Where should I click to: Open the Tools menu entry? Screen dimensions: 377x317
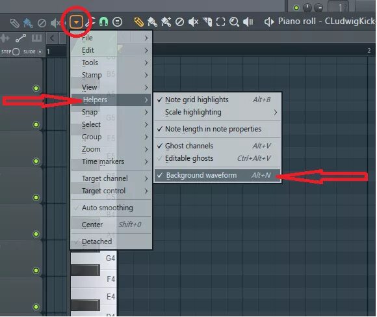pos(111,63)
